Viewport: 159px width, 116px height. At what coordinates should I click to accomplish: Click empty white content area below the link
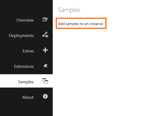(105, 71)
